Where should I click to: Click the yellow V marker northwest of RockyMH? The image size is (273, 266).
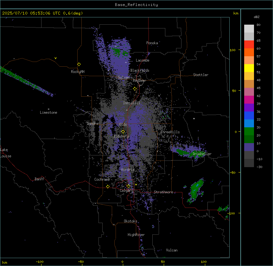55,58
